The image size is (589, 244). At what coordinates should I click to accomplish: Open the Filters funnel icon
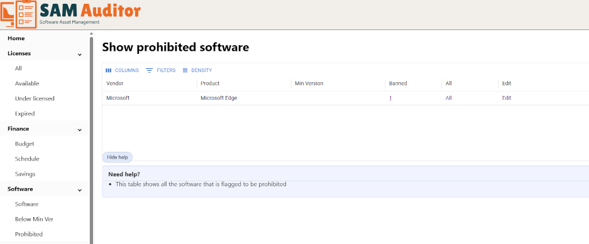pos(149,70)
